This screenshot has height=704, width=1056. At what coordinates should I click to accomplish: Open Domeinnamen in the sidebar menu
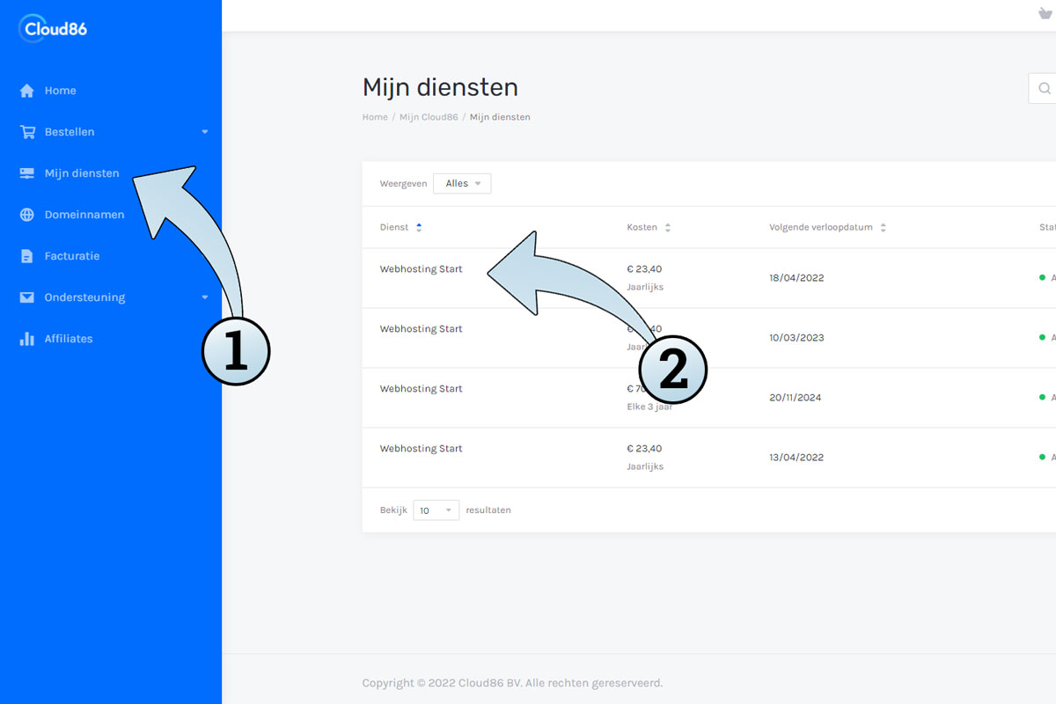84,215
